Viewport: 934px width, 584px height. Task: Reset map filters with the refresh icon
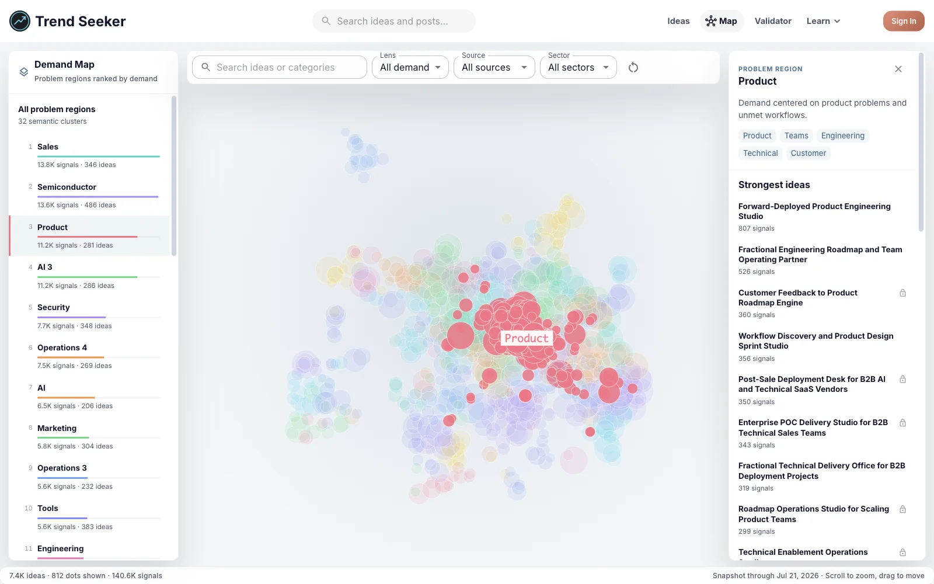coord(633,67)
